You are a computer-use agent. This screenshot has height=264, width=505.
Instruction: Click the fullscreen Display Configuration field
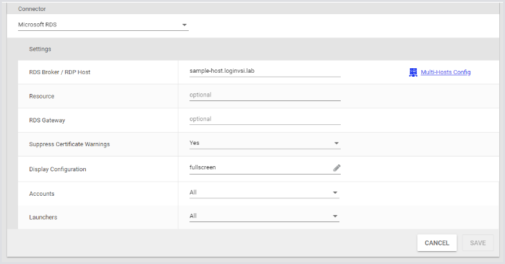[259, 167]
